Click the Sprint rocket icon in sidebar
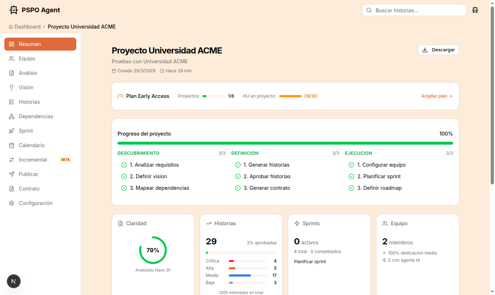The height and width of the screenshot is (295, 495). pyautogui.click(x=12, y=131)
